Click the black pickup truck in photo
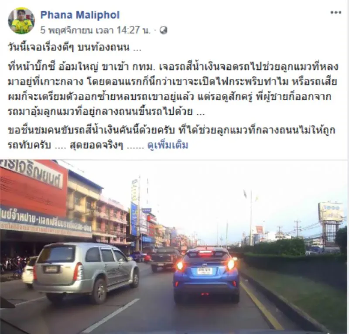Screen dimensions: 349x334 point(165,259)
